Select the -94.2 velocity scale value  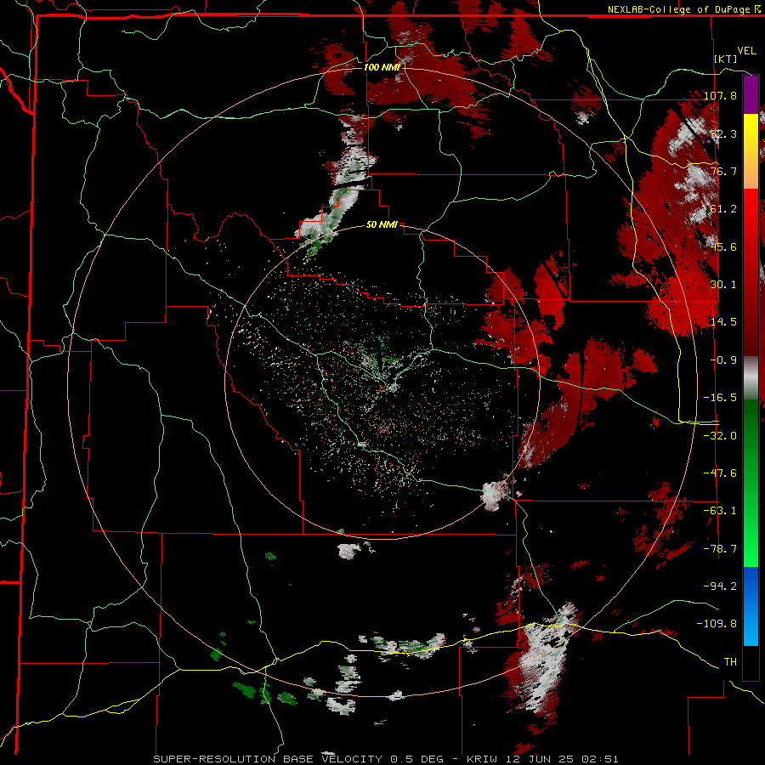pos(720,586)
